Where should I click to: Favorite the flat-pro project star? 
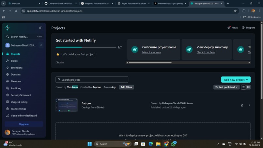[242, 105]
